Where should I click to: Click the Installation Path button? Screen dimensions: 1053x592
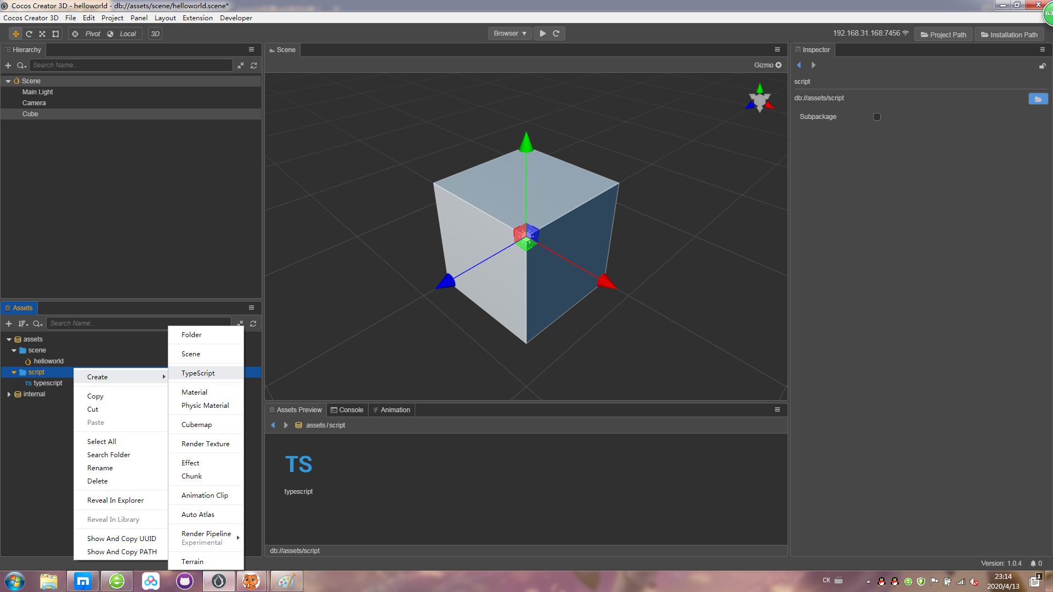(1009, 35)
